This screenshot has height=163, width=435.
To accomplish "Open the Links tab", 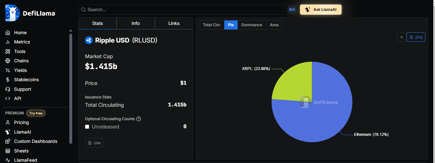I will 174,23.
